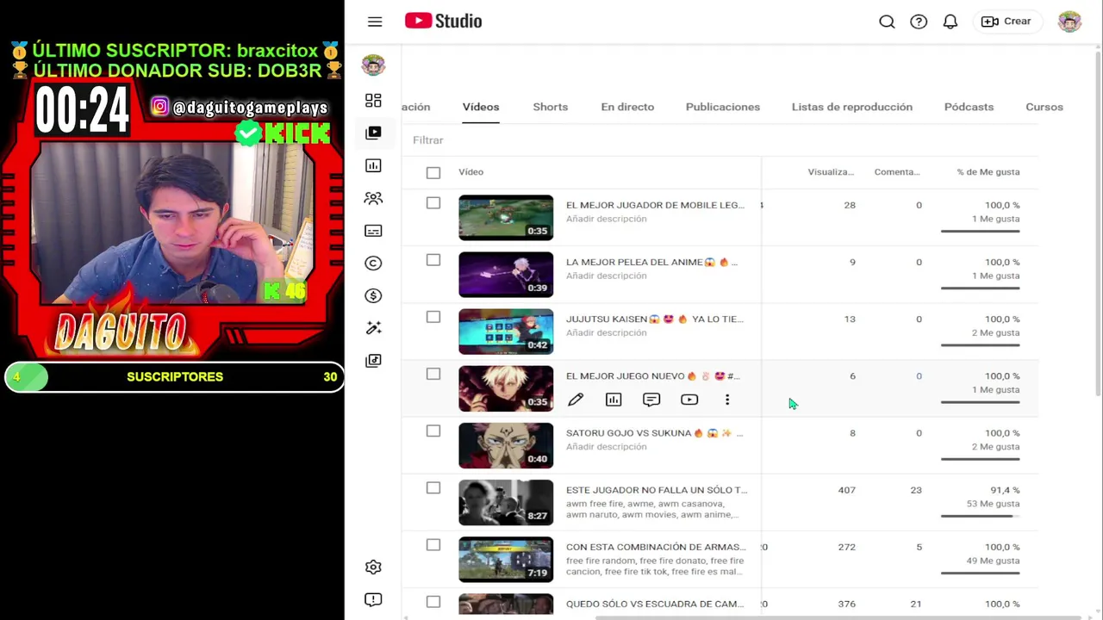Image resolution: width=1103 pixels, height=620 pixels.
Task: Select checkbox for LA MEJOR PELEA DEL ANIME
Action: coord(433,260)
